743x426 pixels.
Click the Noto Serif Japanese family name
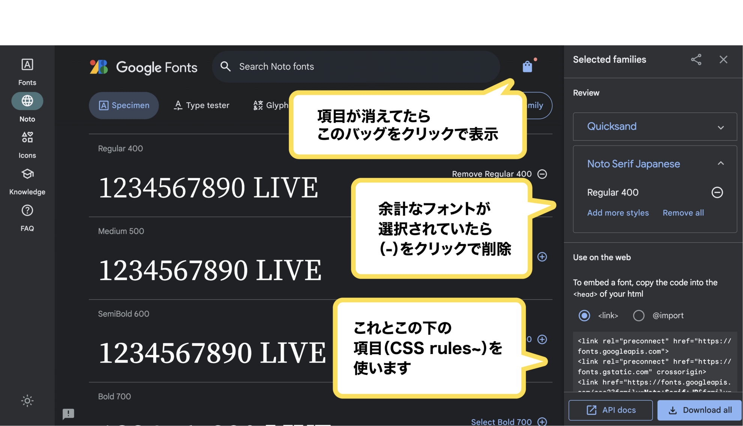click(x=633, y=164)
